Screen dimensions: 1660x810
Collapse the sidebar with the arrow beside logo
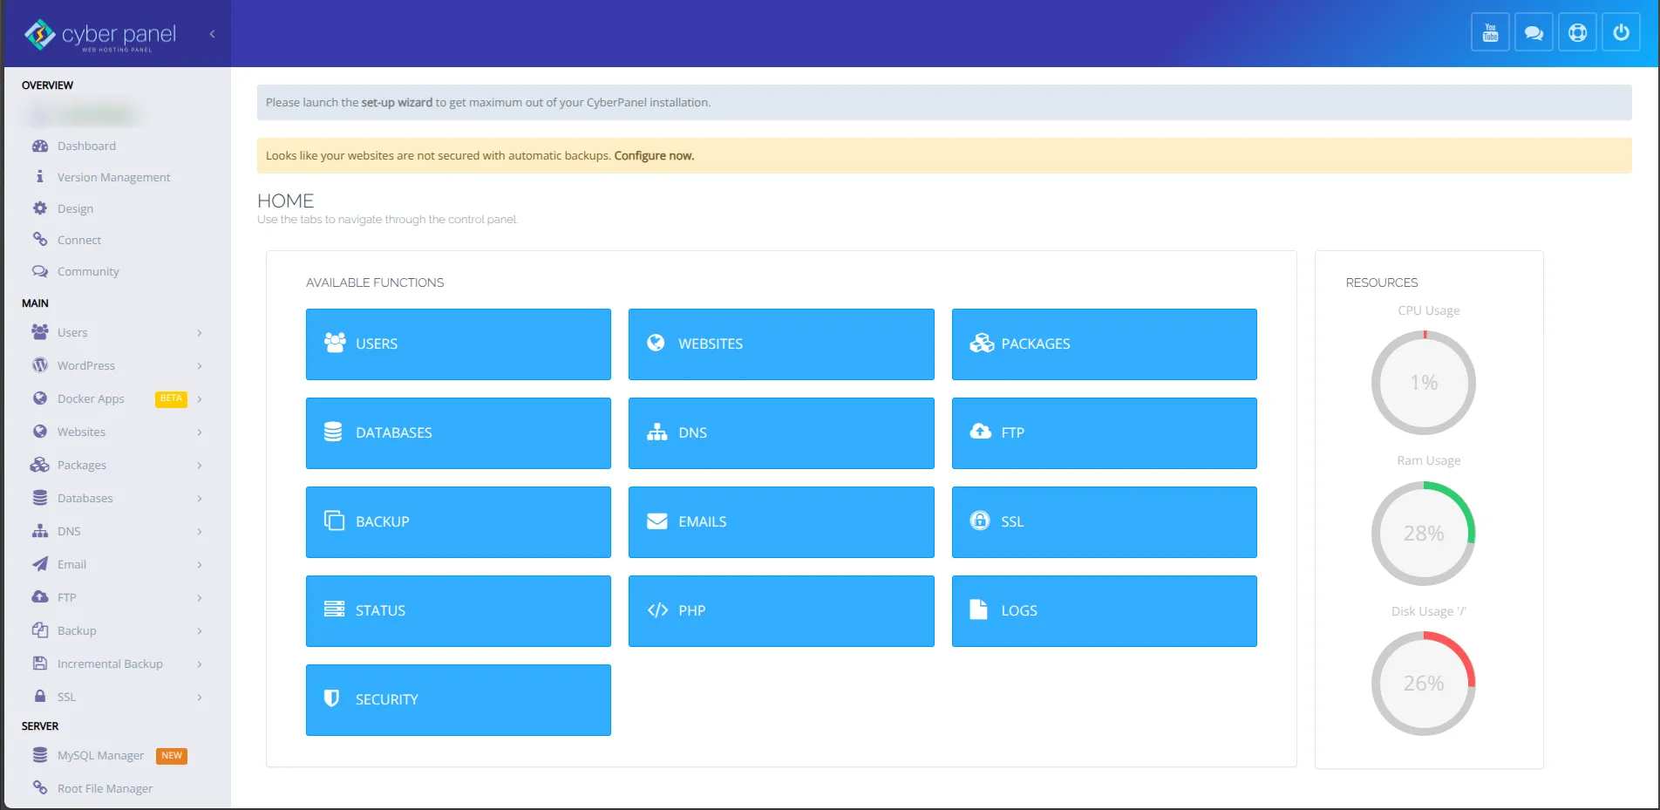pyautogui.click(x=212, y=34)
